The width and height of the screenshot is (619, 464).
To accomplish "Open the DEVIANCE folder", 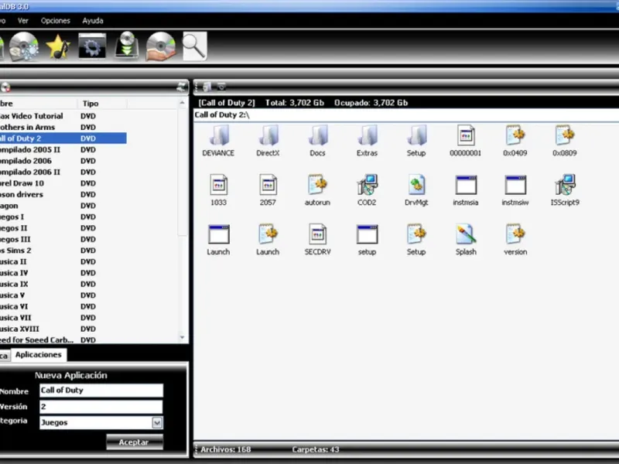I will point(218,137).
